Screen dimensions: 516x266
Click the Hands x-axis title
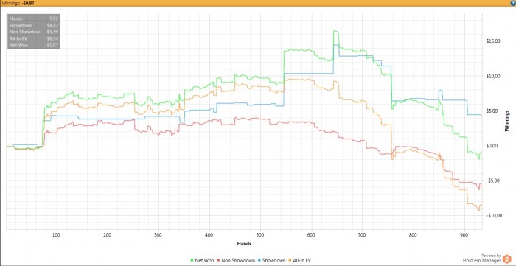[244, 244]
